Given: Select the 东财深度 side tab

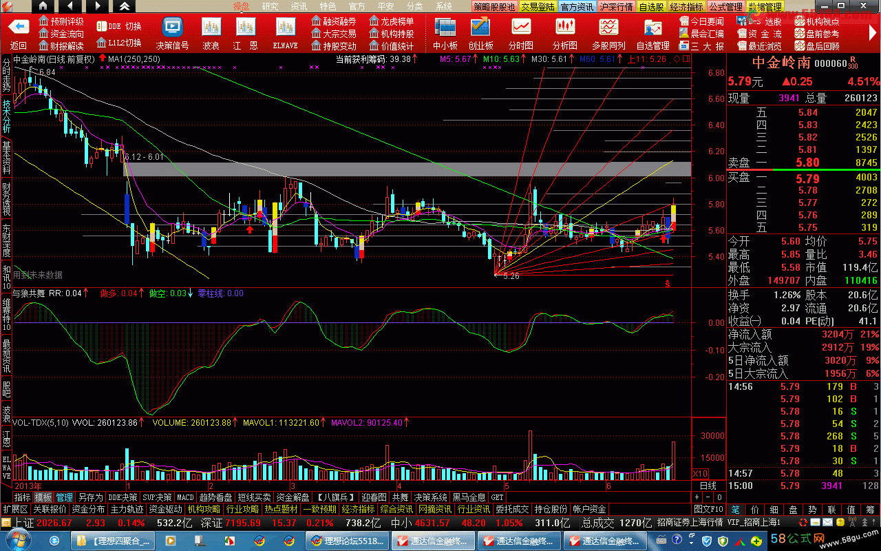Looking at the screenshot, I should [6, 240].
